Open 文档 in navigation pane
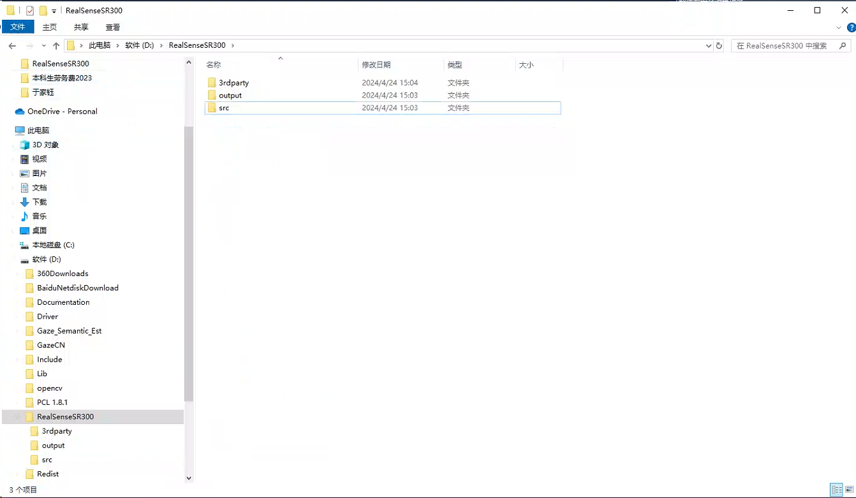The height and width of the screenshot is (498, 856). click(40, 187)
